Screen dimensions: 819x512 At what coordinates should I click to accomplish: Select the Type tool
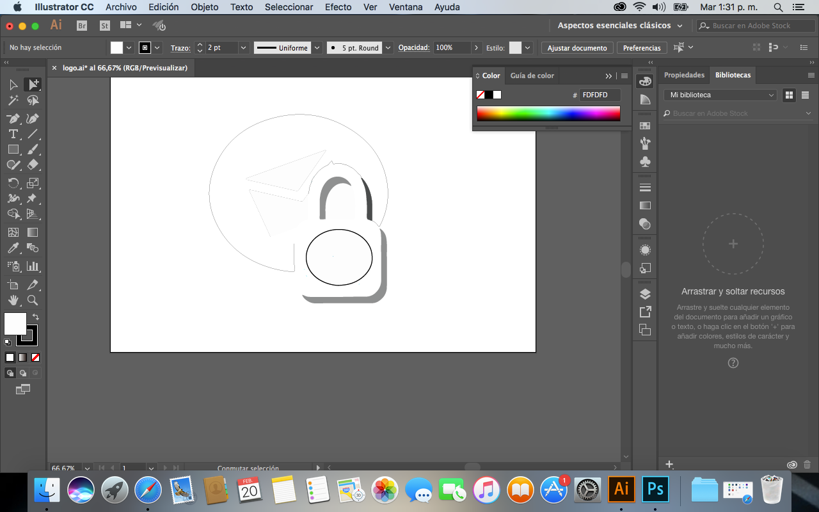point(13,134)
